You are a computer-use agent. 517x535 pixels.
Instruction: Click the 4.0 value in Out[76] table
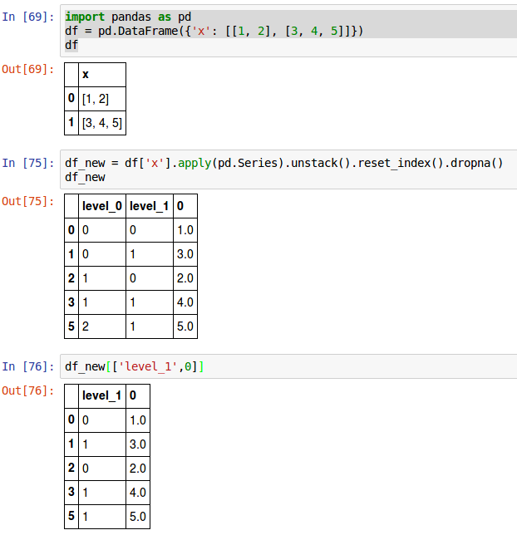[x=138, y=493]
